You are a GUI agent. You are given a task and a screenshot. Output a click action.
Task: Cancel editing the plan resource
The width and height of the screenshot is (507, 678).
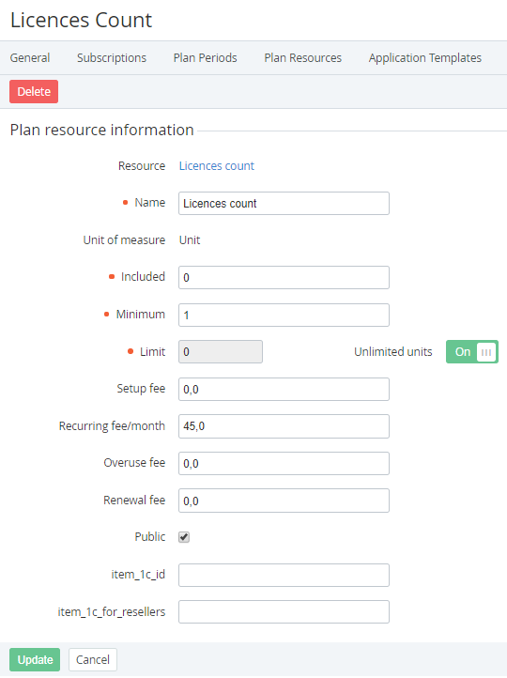tap(93, 660)
